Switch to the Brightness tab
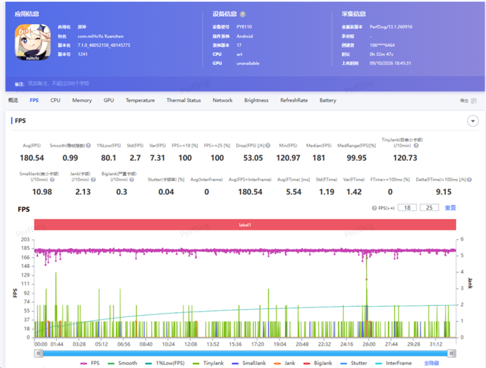 256,100
